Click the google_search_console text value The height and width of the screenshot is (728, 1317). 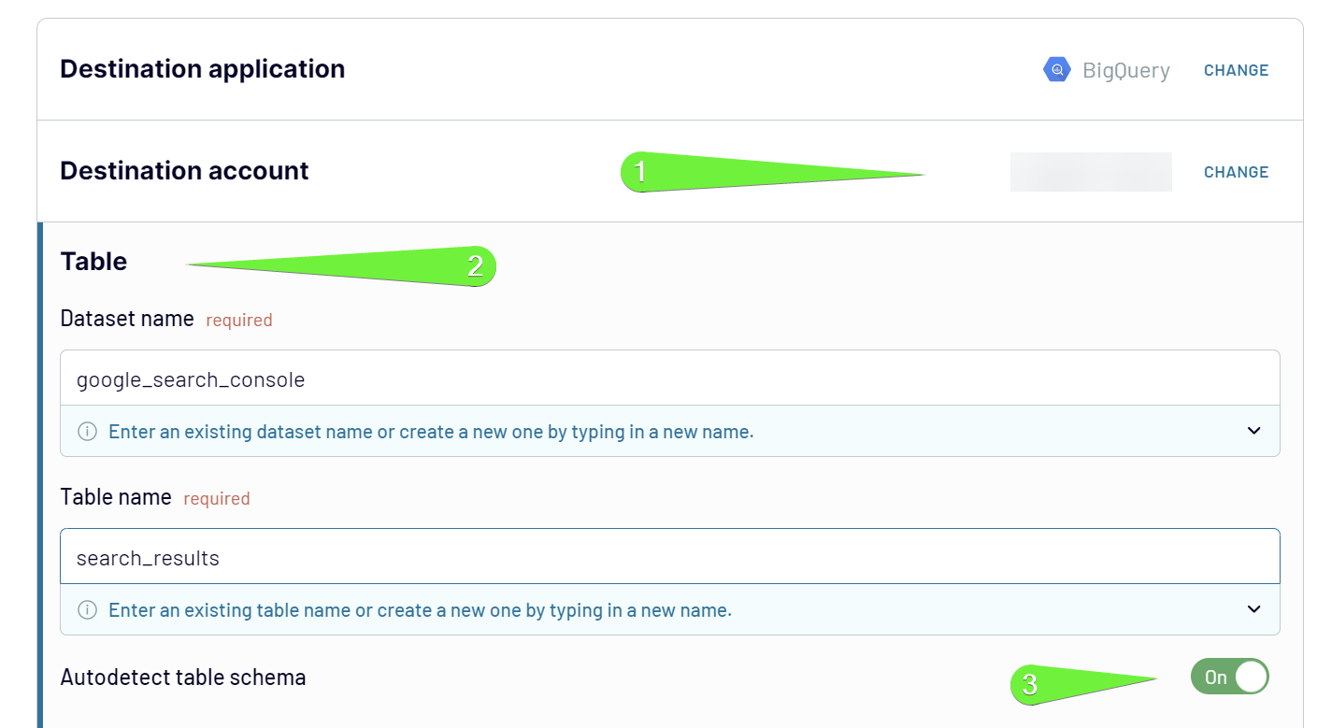pos(191,379)
